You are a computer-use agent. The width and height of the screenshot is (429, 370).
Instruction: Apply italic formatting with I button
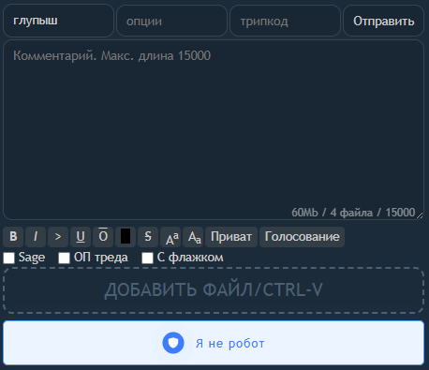36,237
